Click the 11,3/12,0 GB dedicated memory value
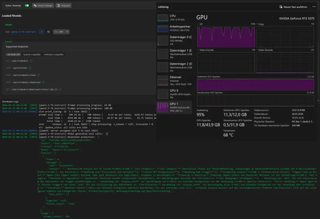Viewport: 320px width, 219px height. point(235,115)
